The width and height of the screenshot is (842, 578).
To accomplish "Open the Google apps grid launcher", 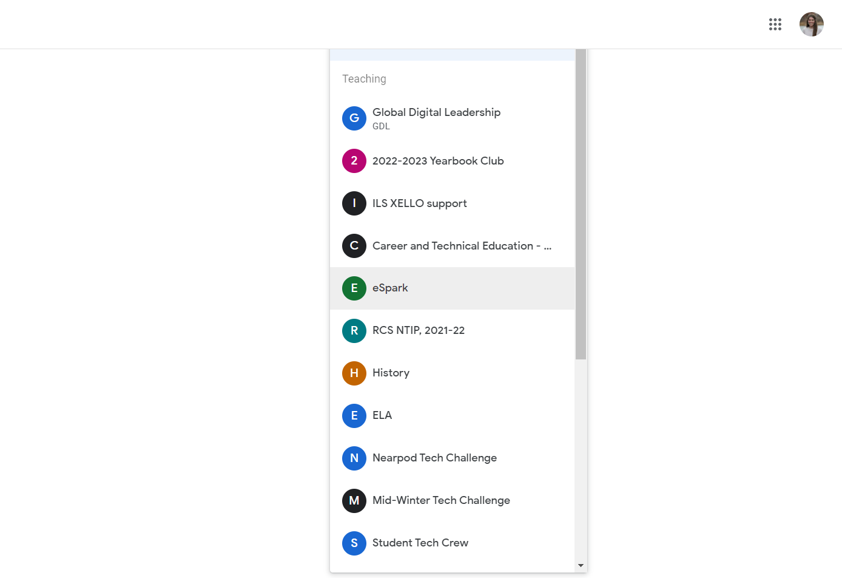I will pos(775,24).
